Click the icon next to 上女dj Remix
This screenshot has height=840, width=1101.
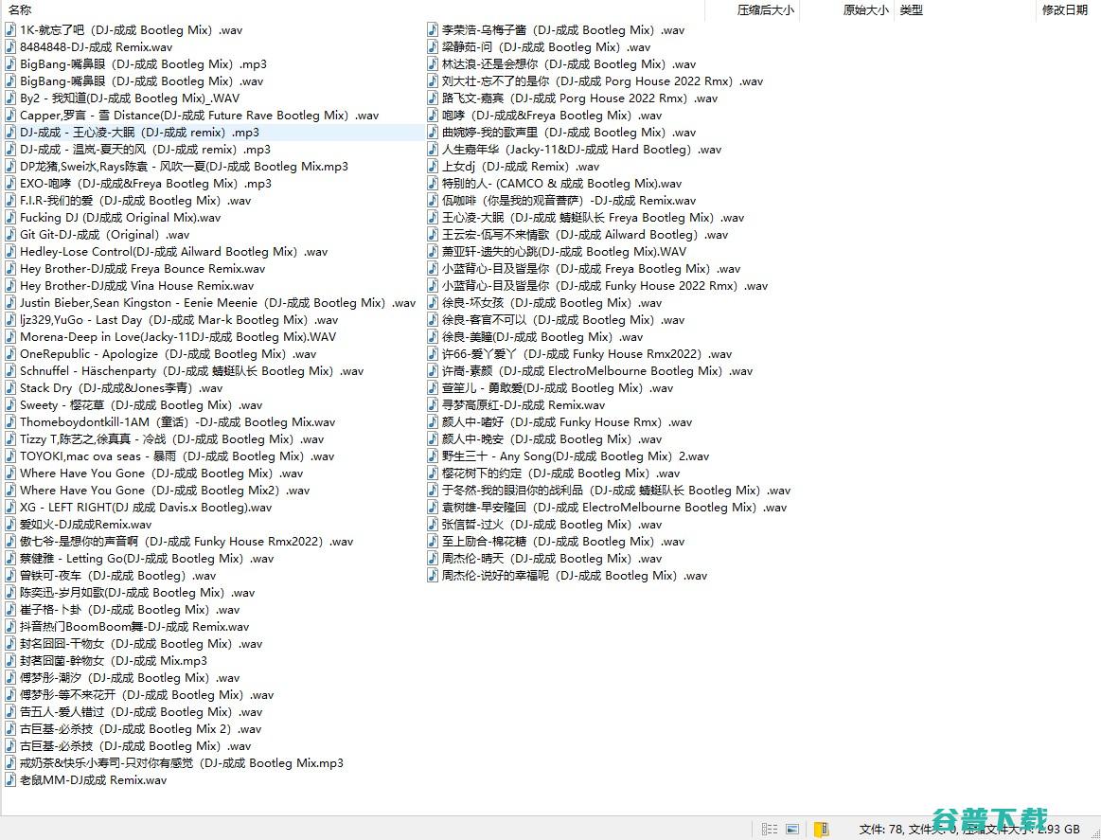[x=433, y=167]
